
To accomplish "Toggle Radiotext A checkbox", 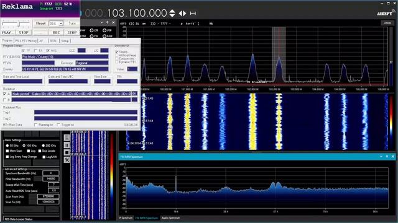I will (x=4, y=94).
